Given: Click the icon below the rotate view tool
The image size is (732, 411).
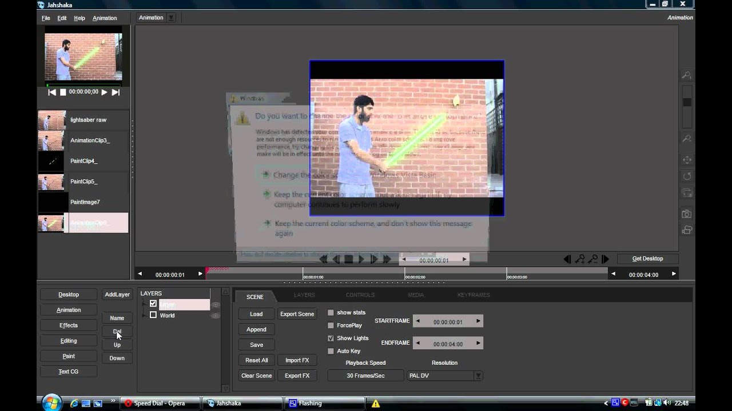Looking at the screenshot, I should (x=687, y=193).
